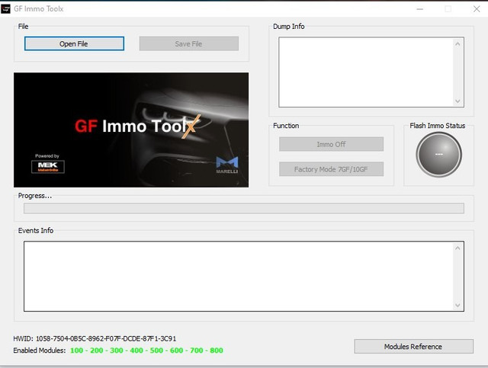The image size is (488, 368).
Task: Click the MEK Powered by logo
Action: click(x=48, y=166)
